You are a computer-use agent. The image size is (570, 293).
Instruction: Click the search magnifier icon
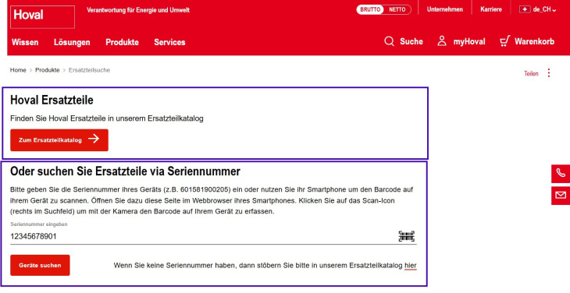click(x=389, y=41)
